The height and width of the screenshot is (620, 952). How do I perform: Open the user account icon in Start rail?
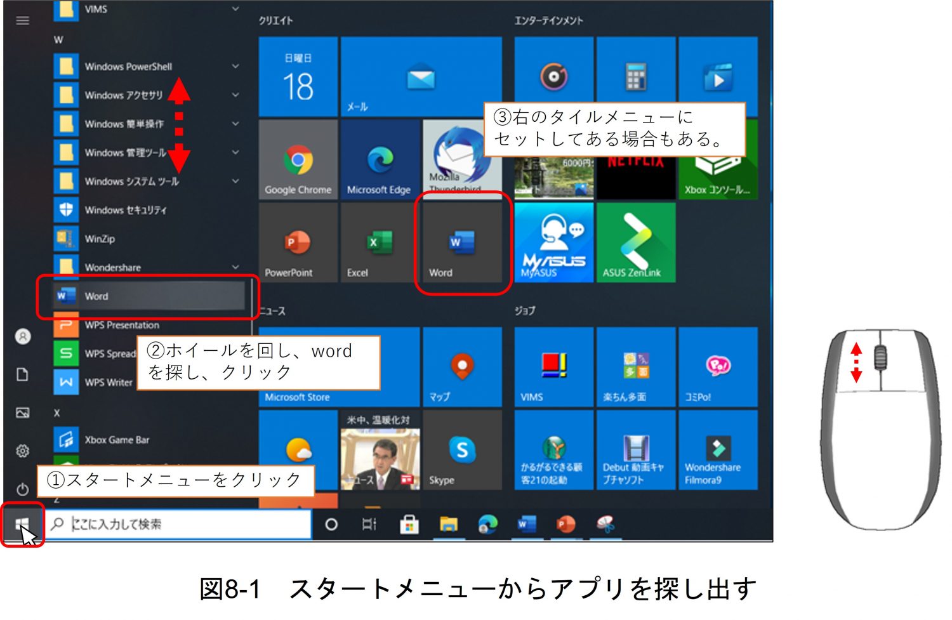[x=23, y=336]
